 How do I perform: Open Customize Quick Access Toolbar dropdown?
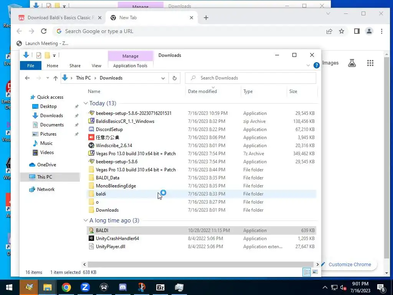(x=54, y=55)
